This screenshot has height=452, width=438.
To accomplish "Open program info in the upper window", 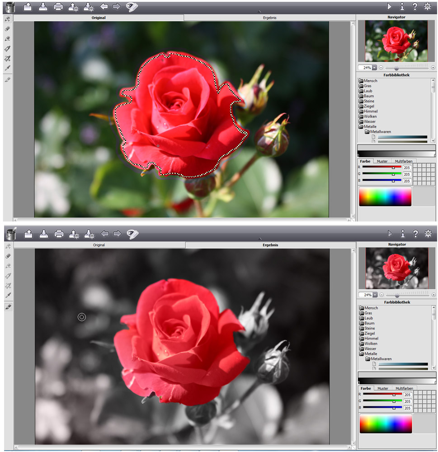I will coord(402,6).
